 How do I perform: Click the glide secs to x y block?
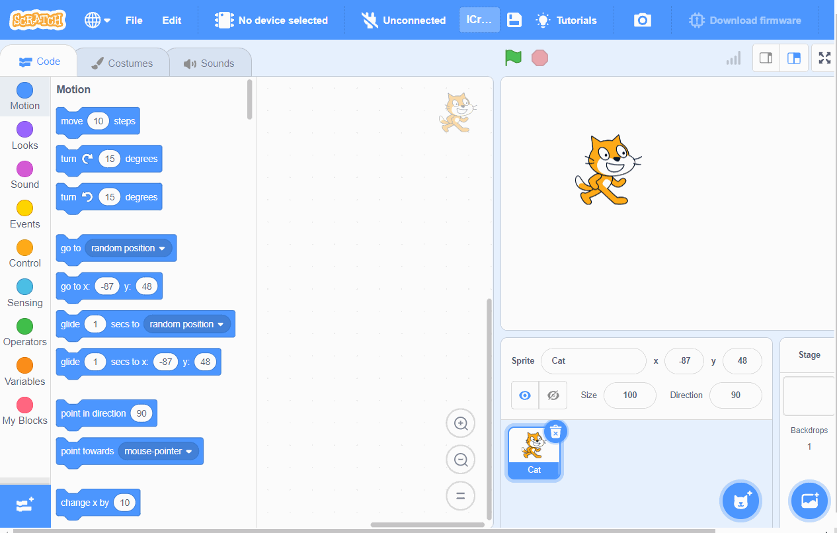tap(139, 362)
